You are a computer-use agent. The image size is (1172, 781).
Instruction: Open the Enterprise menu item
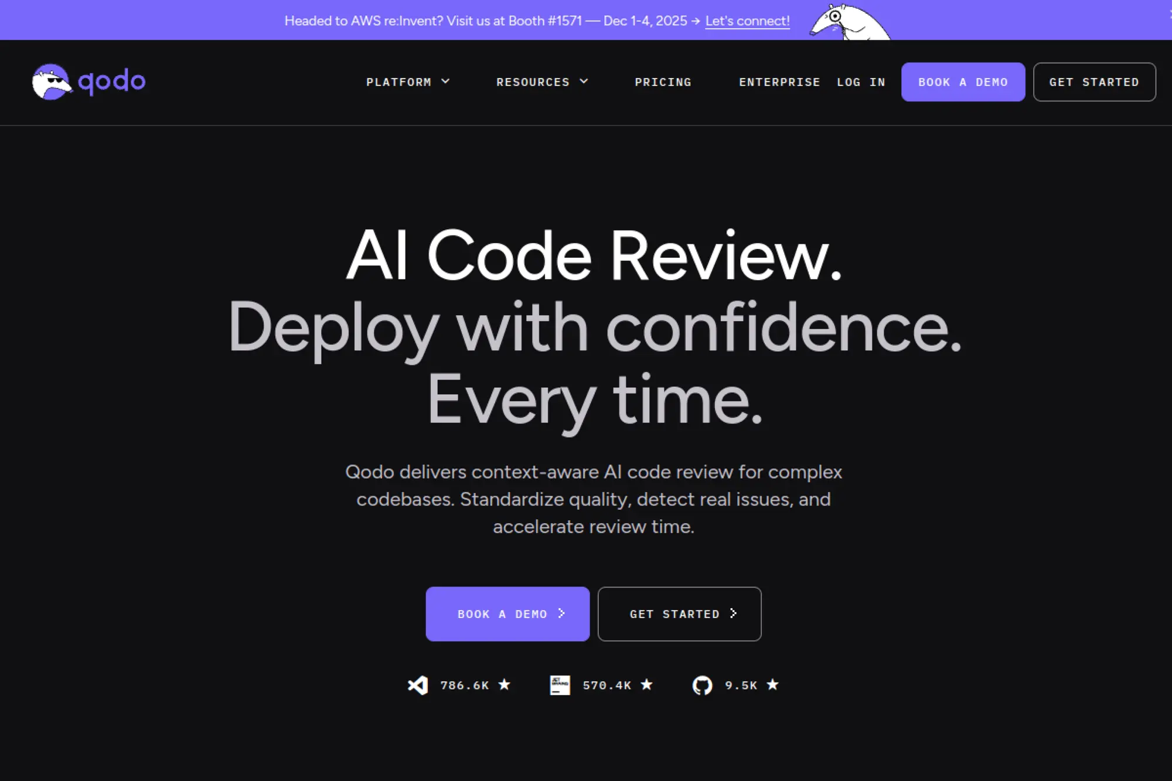click(779, 82)
